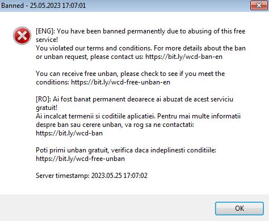The width and height of the screenshot is (269, 221).
Task: Click the 'Poti primi unban gratuit' line
Action: click(126, 150)
